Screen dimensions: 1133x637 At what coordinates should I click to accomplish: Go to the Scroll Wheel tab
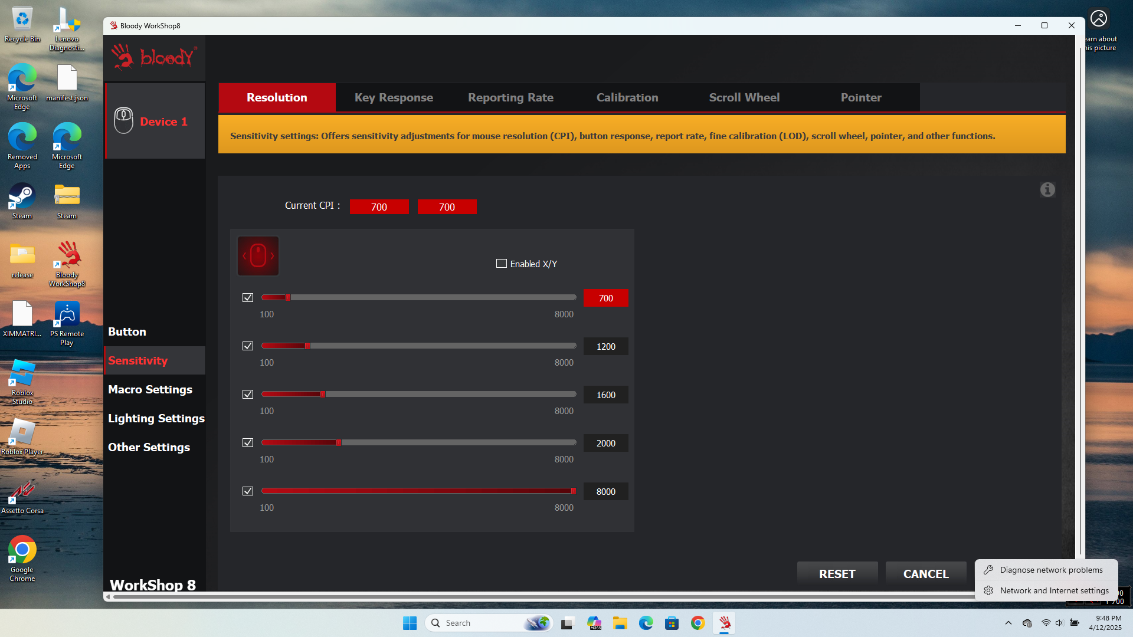(744, 97)
